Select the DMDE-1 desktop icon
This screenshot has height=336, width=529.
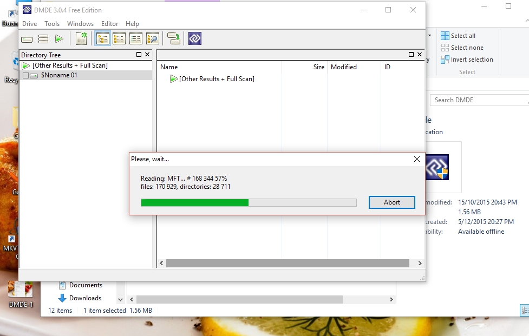pos(21,294)
